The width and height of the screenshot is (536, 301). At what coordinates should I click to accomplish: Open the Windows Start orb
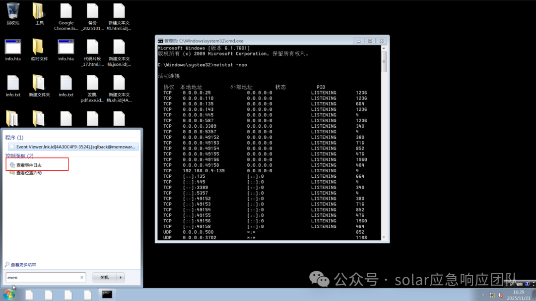click(9, 295)
